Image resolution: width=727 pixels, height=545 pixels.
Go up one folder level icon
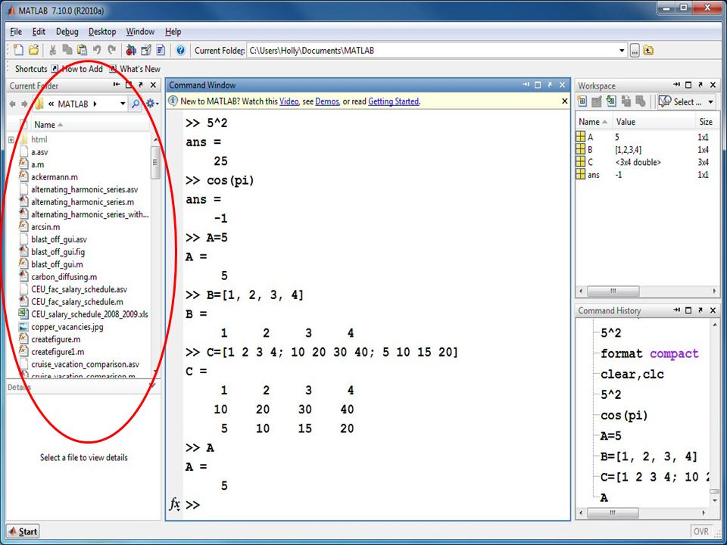(x=648, y=51)
